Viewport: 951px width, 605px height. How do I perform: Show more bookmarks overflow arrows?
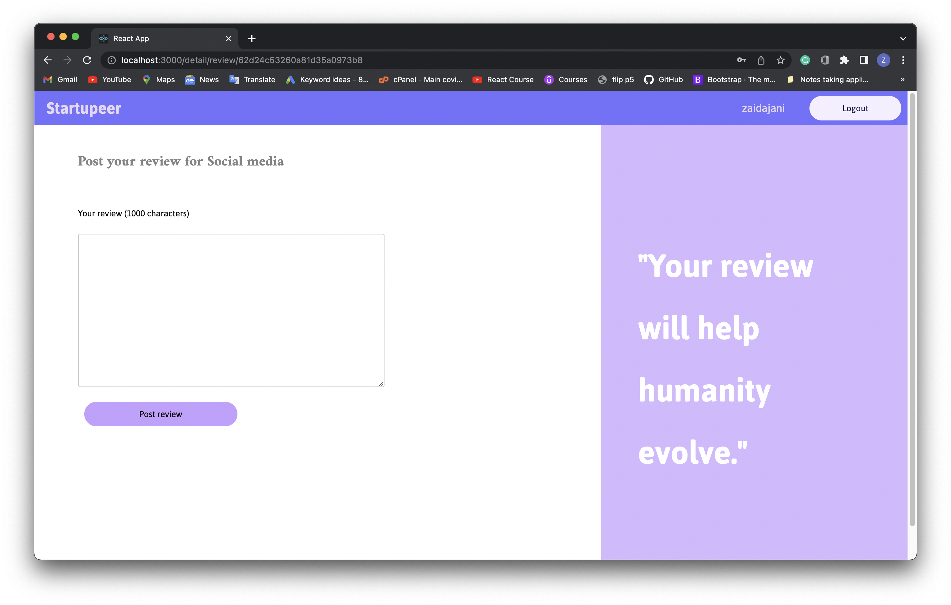pos(902,79)
